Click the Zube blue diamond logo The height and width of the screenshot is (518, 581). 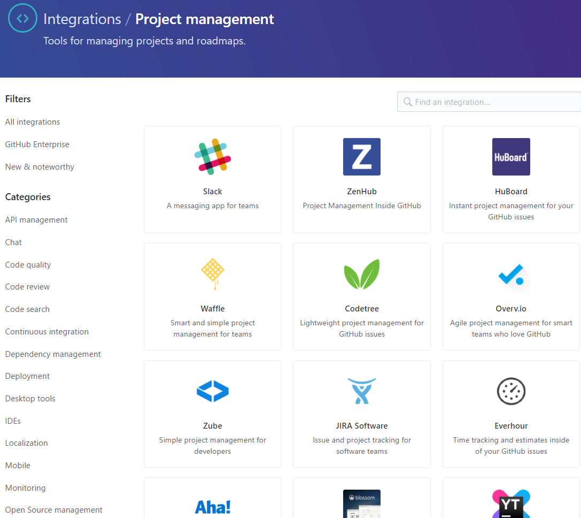[213, 391]
